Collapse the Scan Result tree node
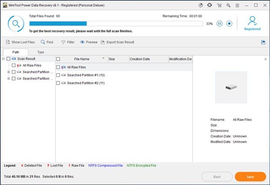The height and width of the screenshot is (185, 270). (4, 59)
